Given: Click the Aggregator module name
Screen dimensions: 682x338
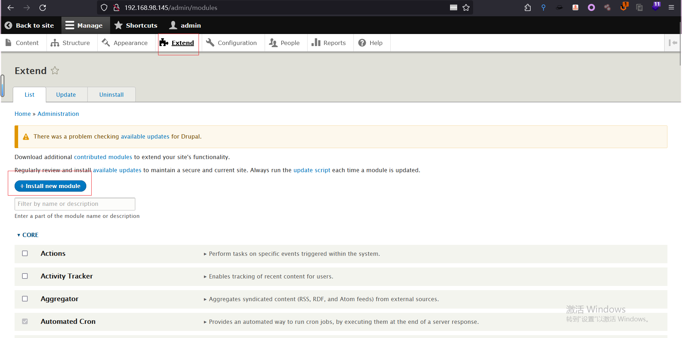Looking at the screenshot, I should (59, 299).
